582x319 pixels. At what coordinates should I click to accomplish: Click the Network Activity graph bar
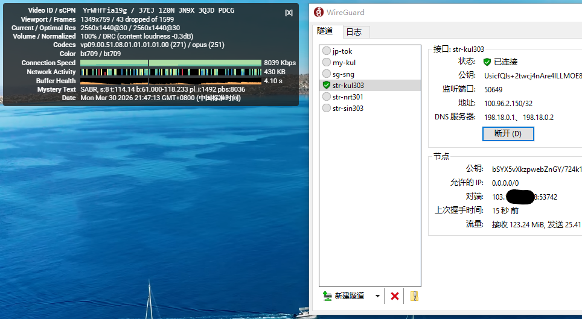(171, 72)
